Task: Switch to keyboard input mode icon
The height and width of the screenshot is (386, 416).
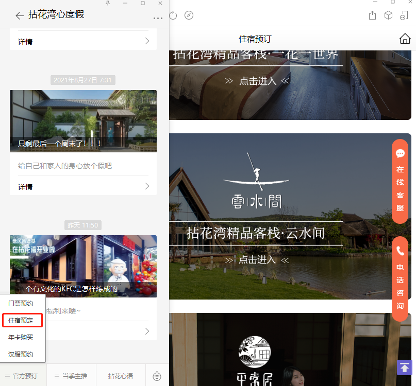Action: click(x=157, y=376)
